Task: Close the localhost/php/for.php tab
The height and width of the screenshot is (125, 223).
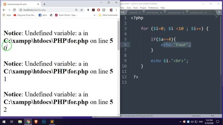Action: pos(38,4)
